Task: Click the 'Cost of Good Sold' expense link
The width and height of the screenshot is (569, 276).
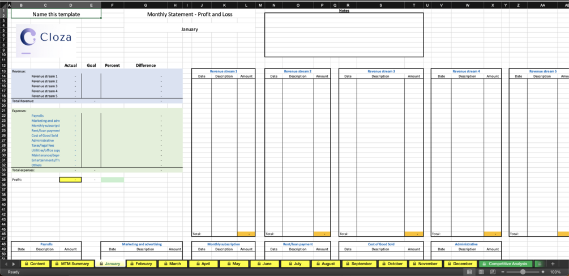Action: (45, 135)
